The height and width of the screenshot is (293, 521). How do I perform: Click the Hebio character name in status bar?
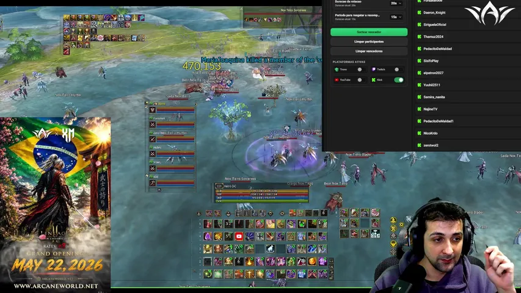point(230,186)
